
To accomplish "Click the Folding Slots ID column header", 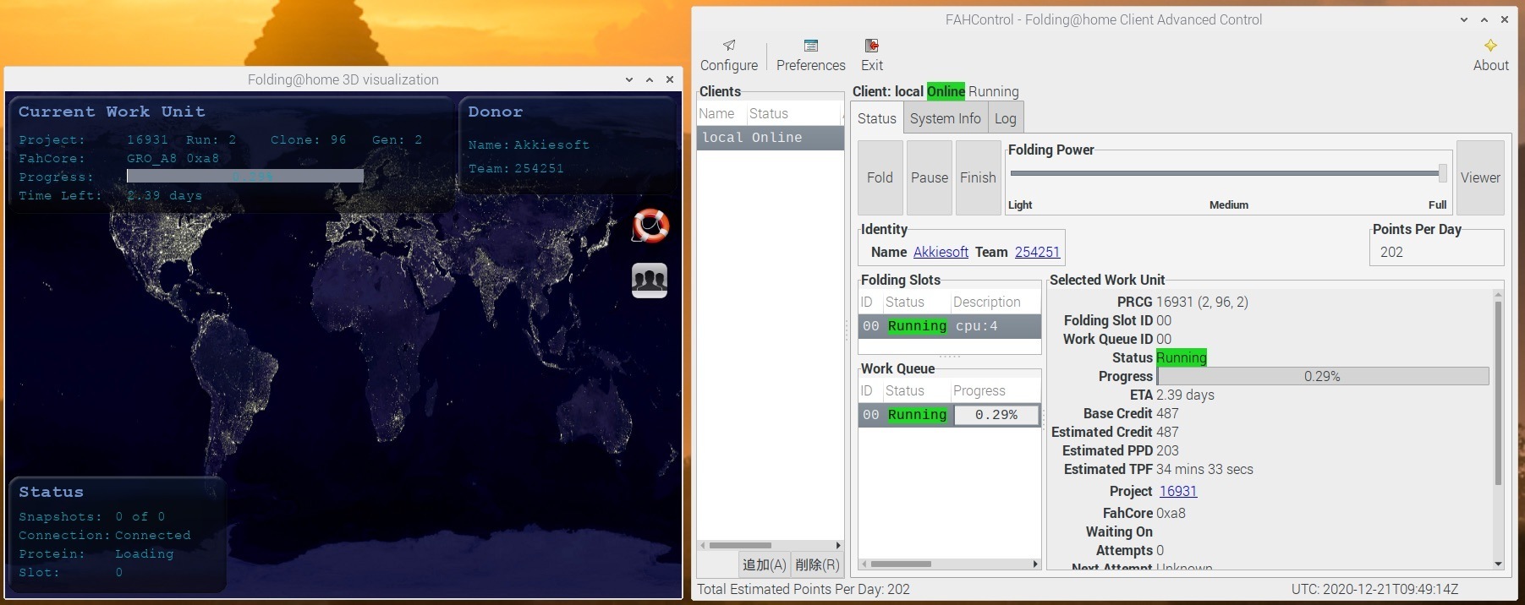I will [x=869, y=302].
